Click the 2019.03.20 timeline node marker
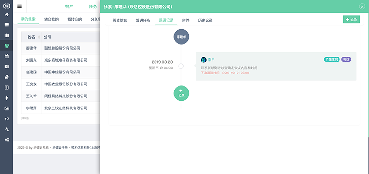This screenshot has width=369, height=174. click(x=181, y=66)
